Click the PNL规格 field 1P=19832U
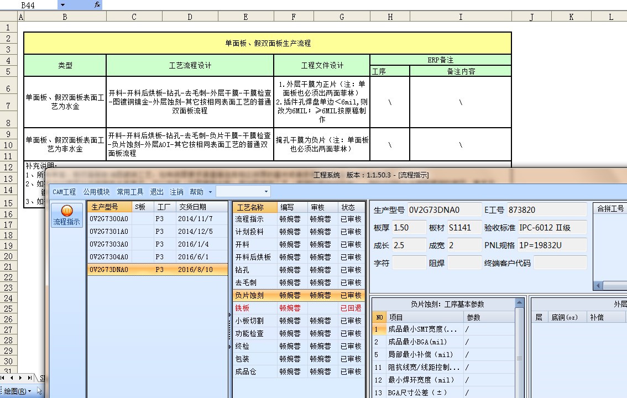The height and width of the screenshot is (398, 627). tap(552, 245)
